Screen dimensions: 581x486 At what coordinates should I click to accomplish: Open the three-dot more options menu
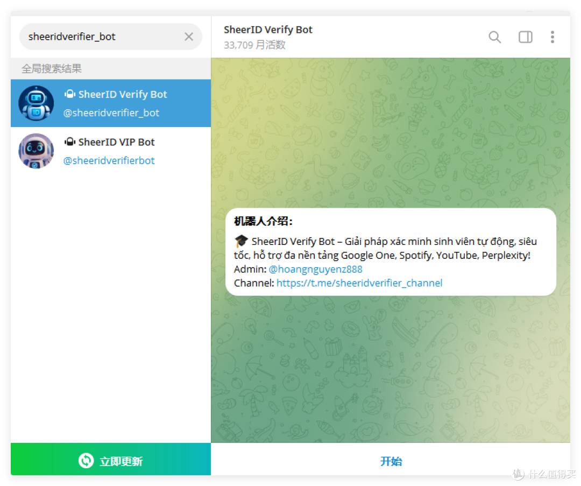pyautogui.click(x=552, y=37)
